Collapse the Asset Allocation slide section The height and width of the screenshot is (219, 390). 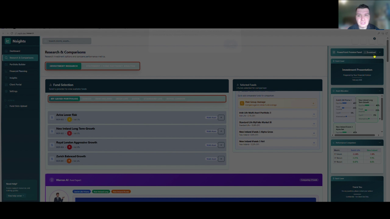(380, 91)
